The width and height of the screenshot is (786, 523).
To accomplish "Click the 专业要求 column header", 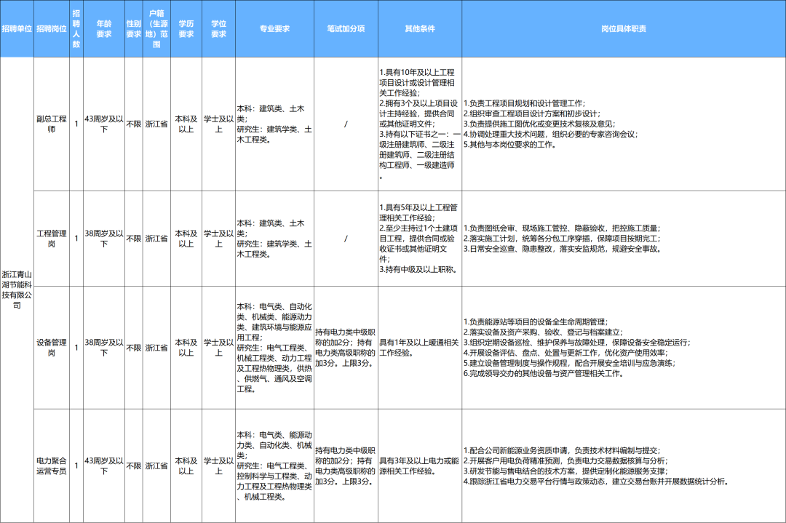I will pos(274,28).
